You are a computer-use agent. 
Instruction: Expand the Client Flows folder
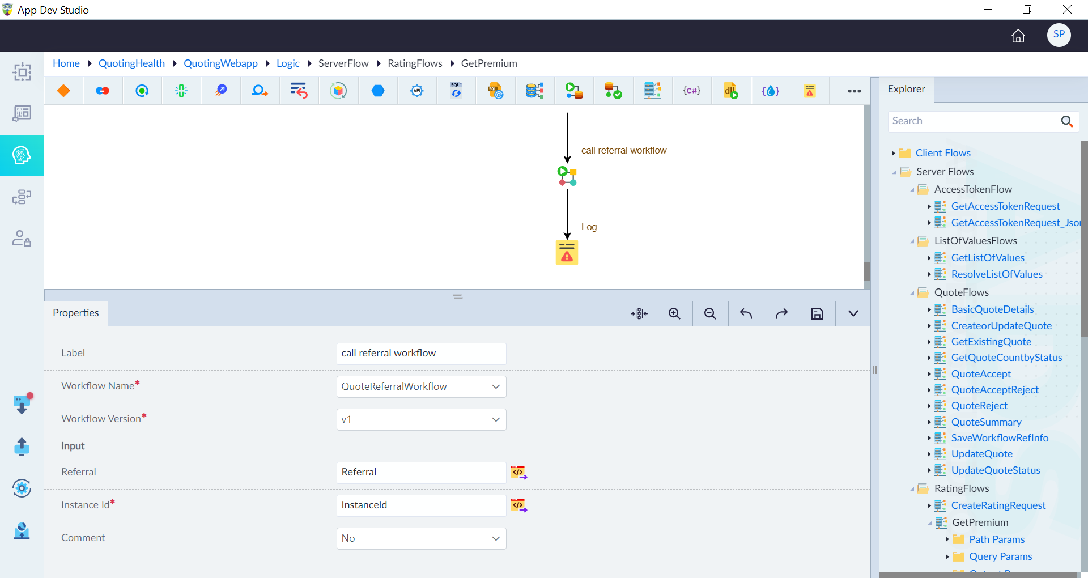(x=894, y=154)
